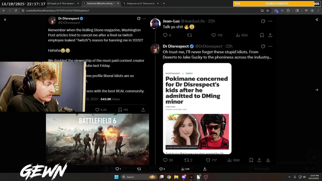
Task: View photo analytics showing 2.1K views
Action: (185, 169)
